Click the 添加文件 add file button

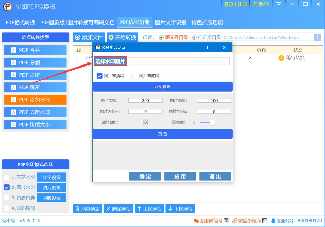tap(89, 37)
